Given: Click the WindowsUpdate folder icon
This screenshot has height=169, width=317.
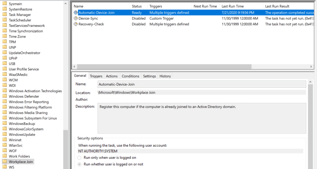Looking at the screenshot, I should (4, 134).
